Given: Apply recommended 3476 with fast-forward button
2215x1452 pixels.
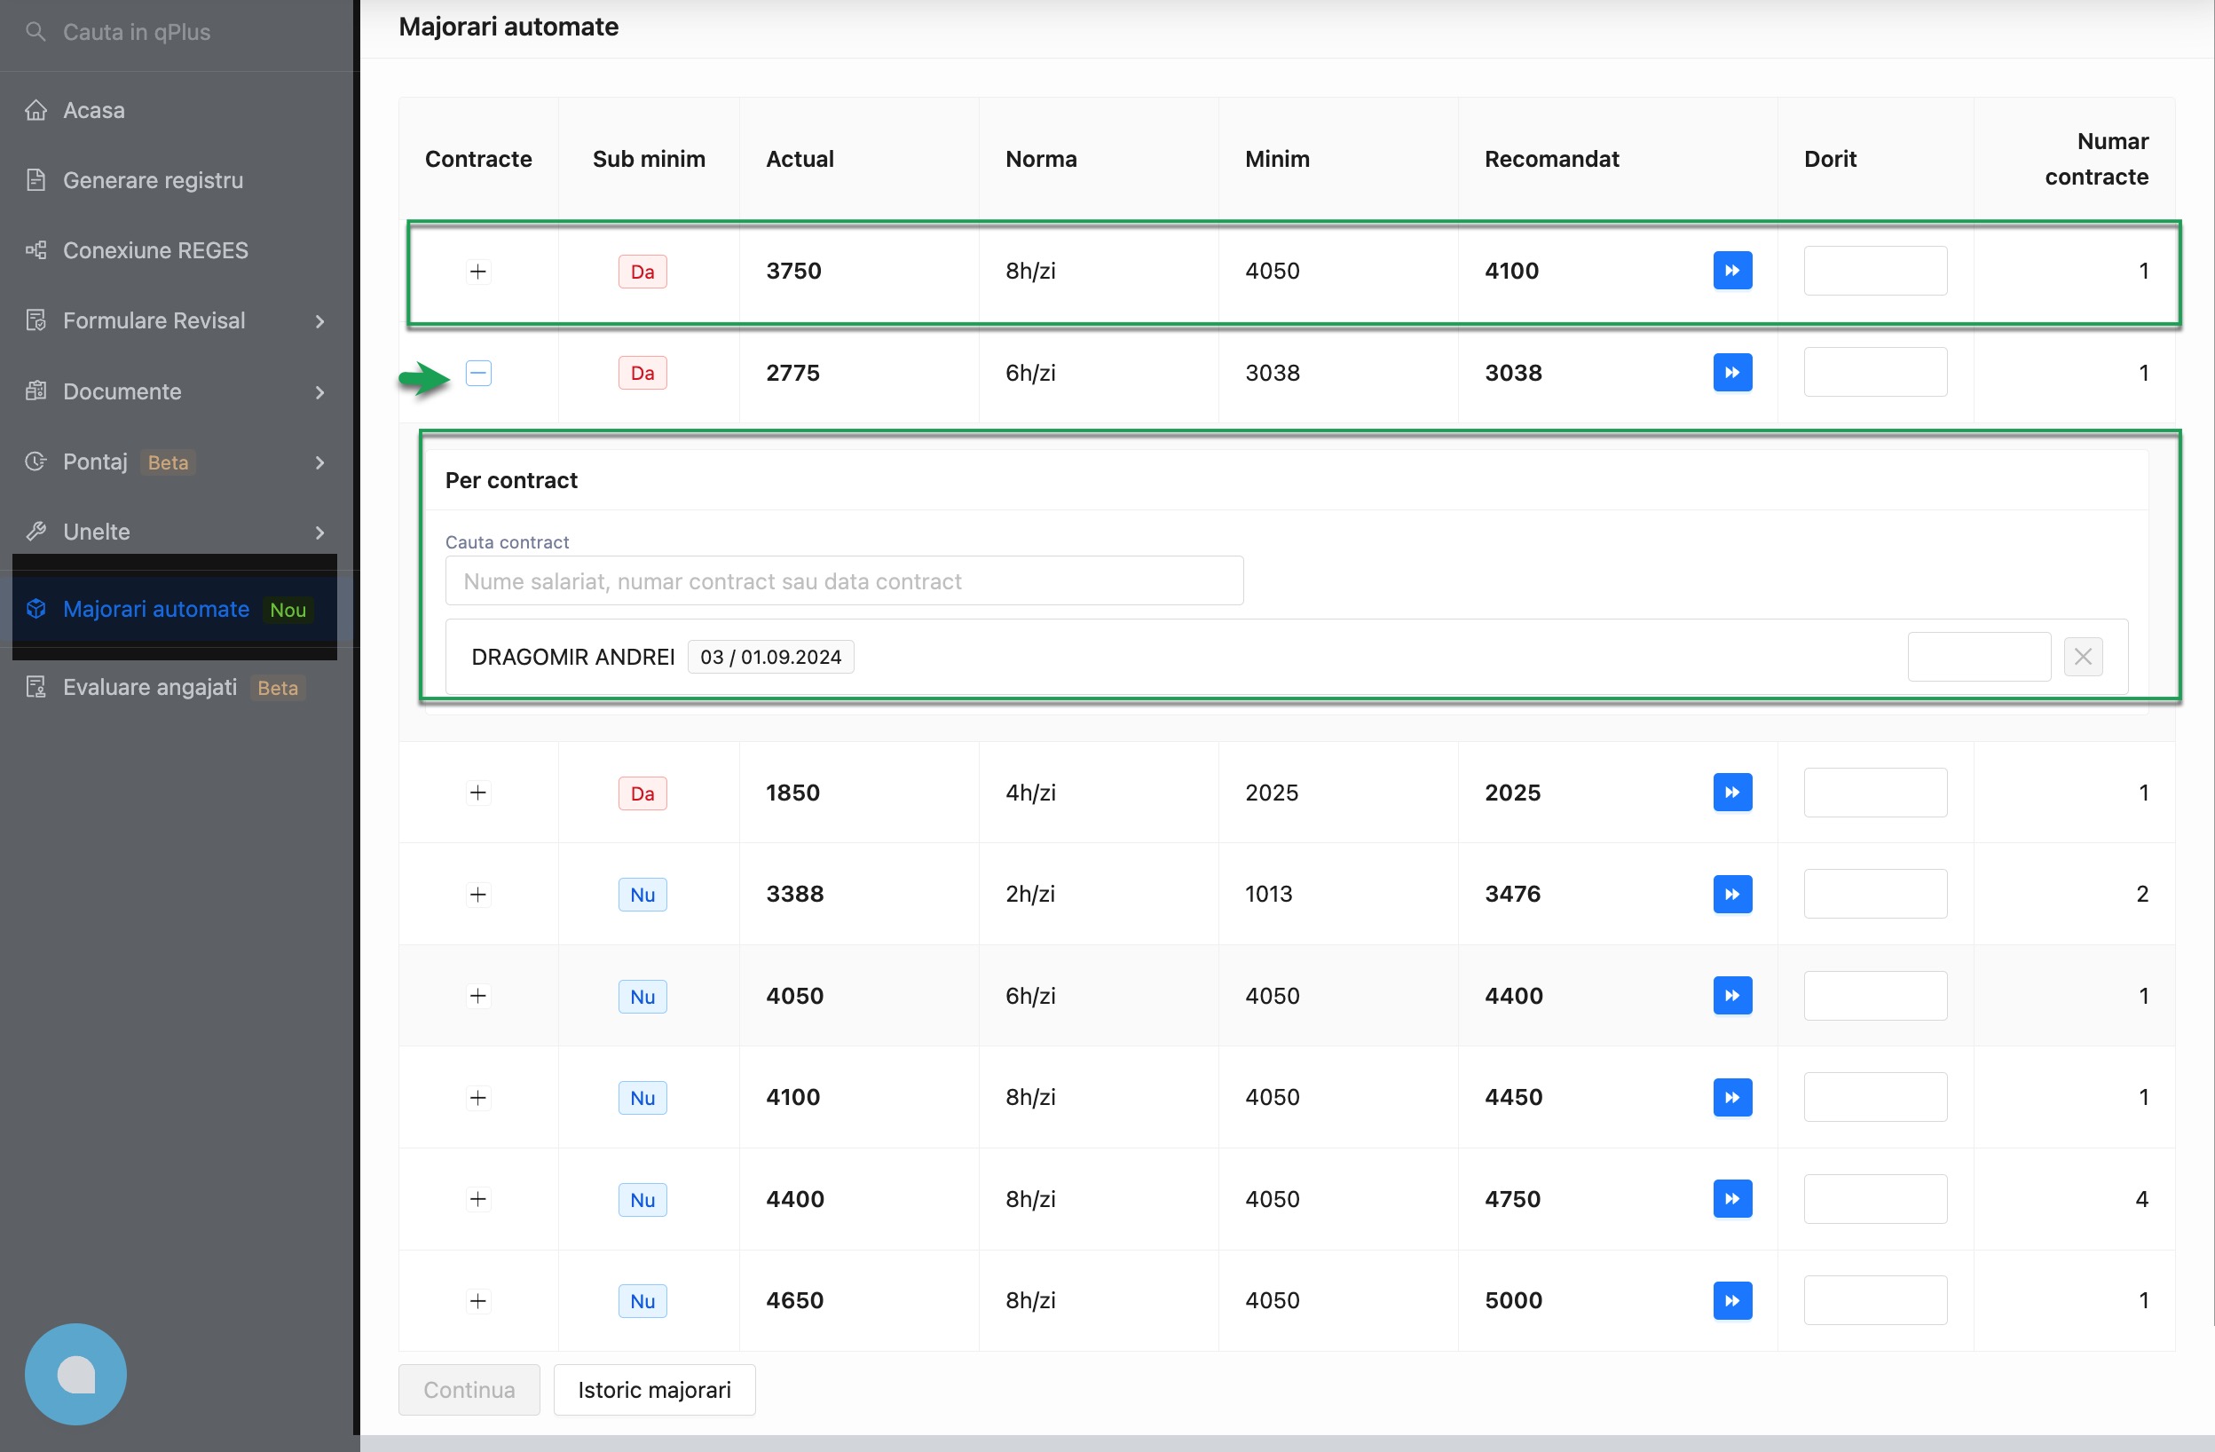Looking at the screenshot, I should tap(1732, 894).
